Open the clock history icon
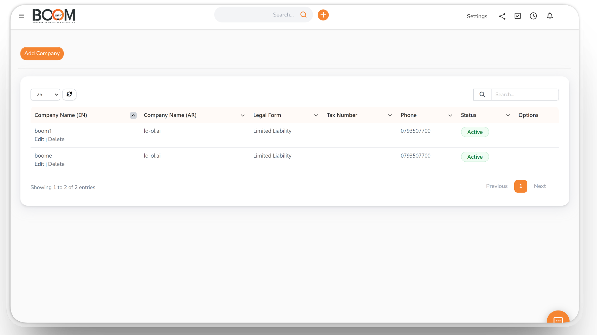597x335 pixels. click(x=533, y=16)
